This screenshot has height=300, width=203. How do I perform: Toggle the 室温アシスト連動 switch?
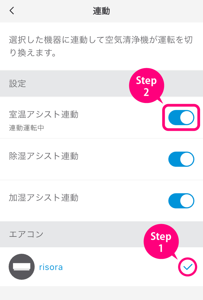(x=181, y=118)
